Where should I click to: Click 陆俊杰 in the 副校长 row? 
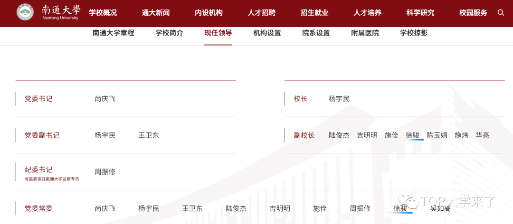pyautogui.click(x=339, y=135)
